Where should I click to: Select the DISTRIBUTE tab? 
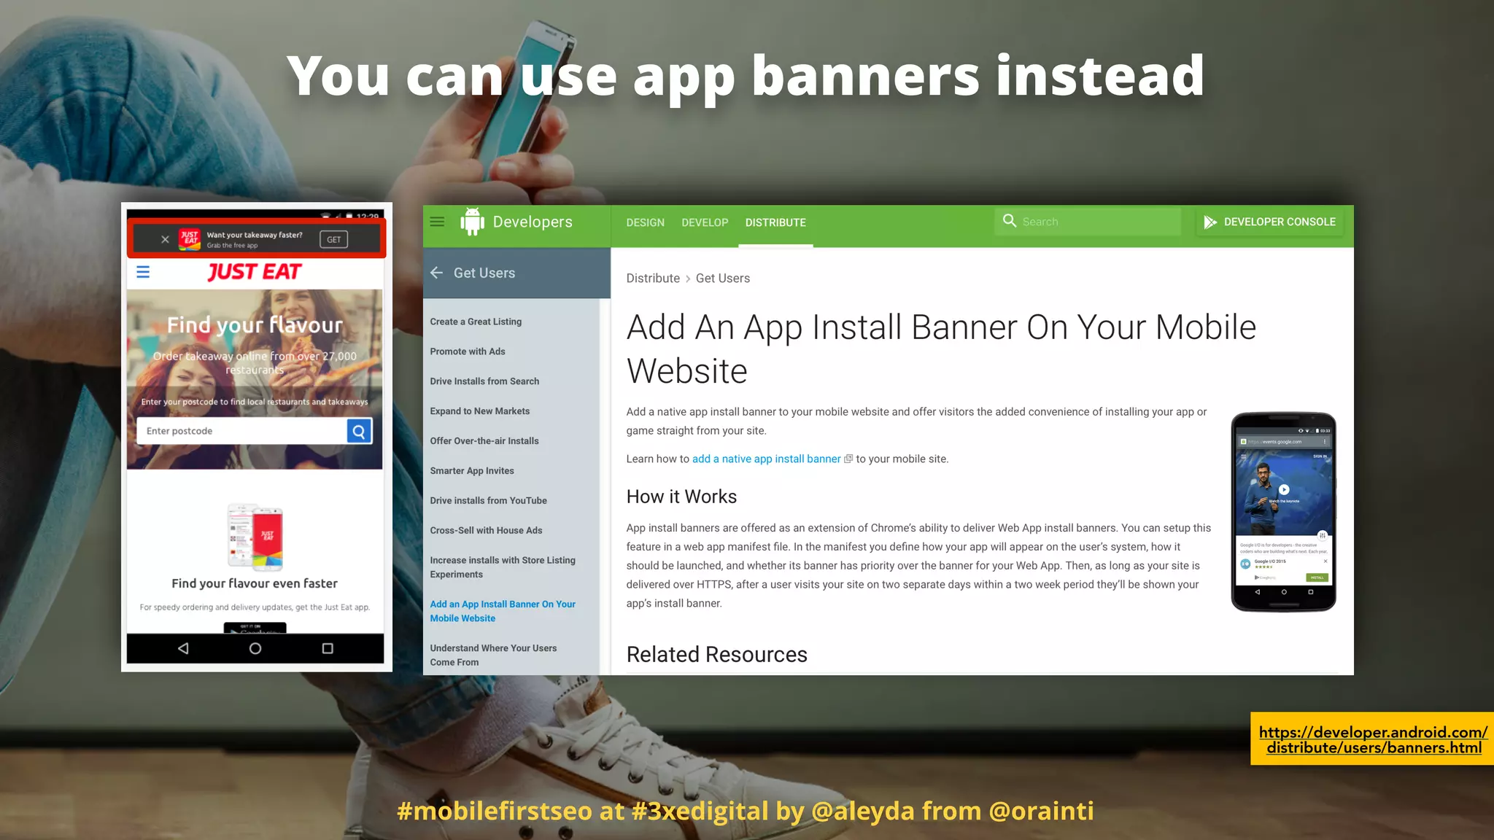(x=775, y=222)
